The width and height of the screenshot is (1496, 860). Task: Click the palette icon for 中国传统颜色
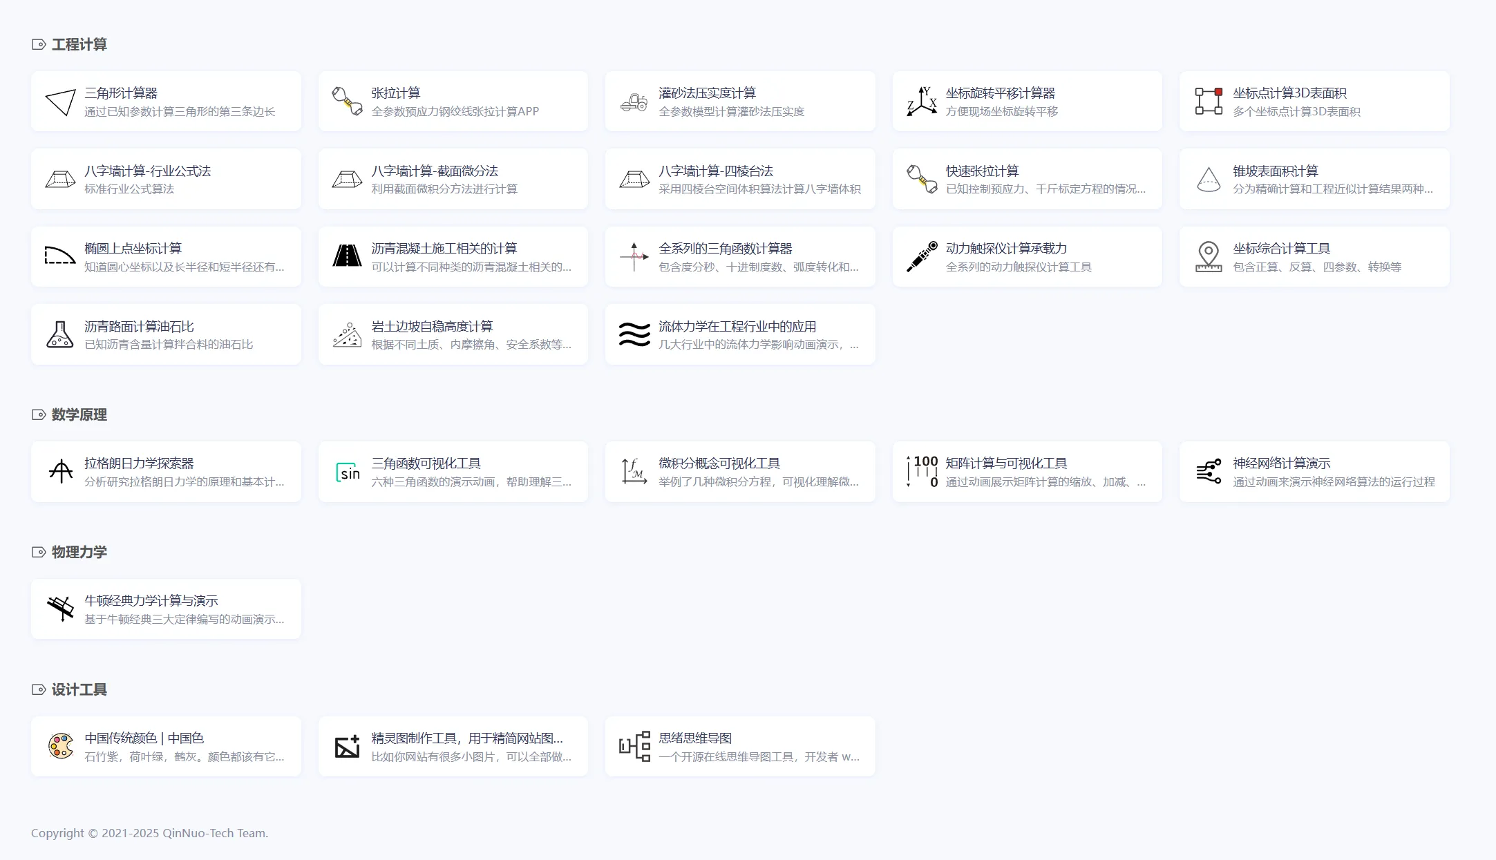pos(60,746)
